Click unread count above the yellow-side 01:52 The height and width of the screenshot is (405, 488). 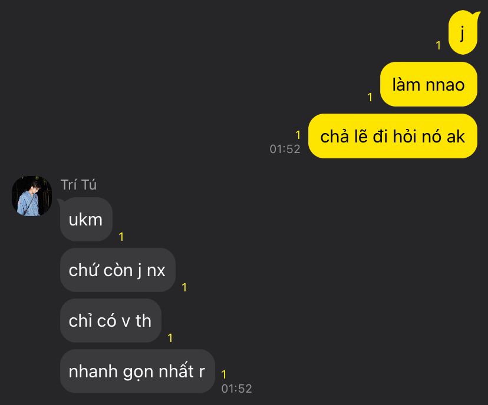click(x=298, y=135)
